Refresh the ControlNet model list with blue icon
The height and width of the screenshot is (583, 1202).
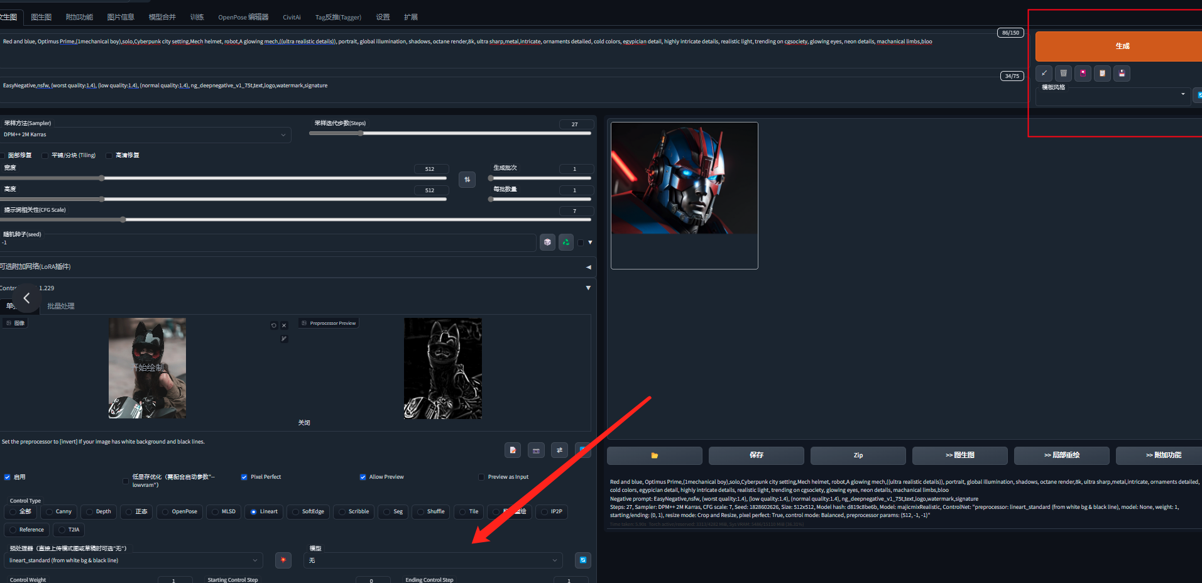point(583,560)
